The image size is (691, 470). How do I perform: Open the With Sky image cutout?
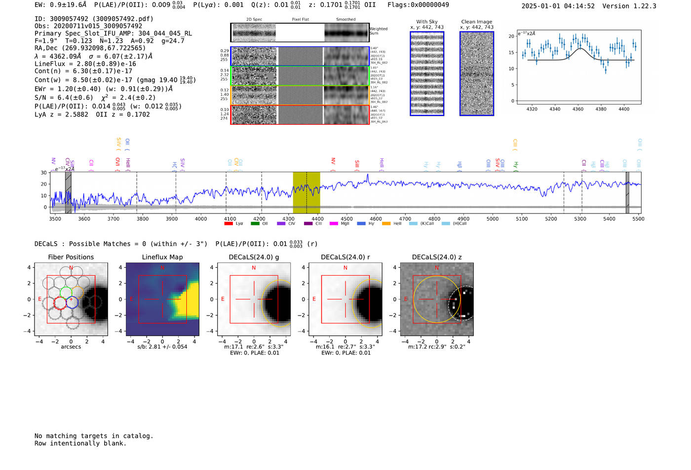[x=427, y=73]
